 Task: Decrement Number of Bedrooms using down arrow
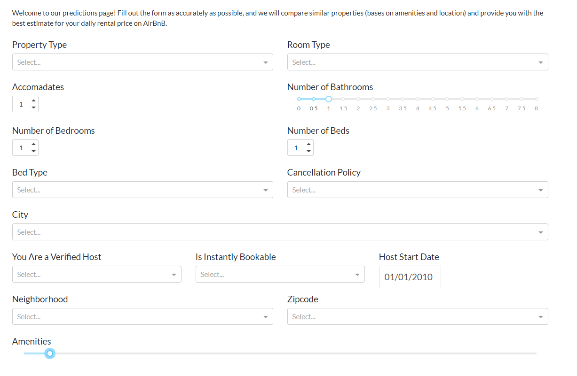tap(33, 151)
